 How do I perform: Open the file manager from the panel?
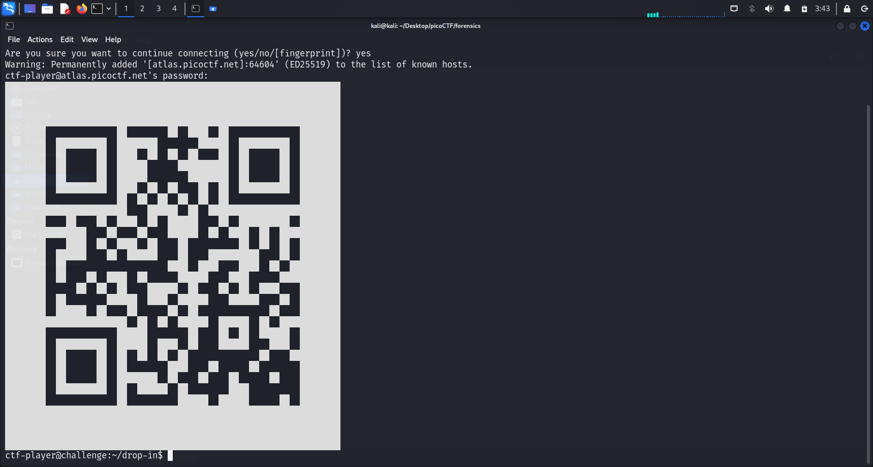point(47,9)
